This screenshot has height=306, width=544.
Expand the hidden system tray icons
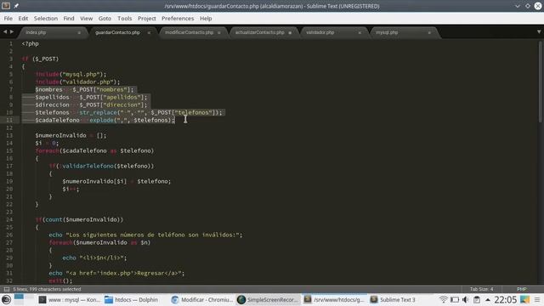(488, 300)
